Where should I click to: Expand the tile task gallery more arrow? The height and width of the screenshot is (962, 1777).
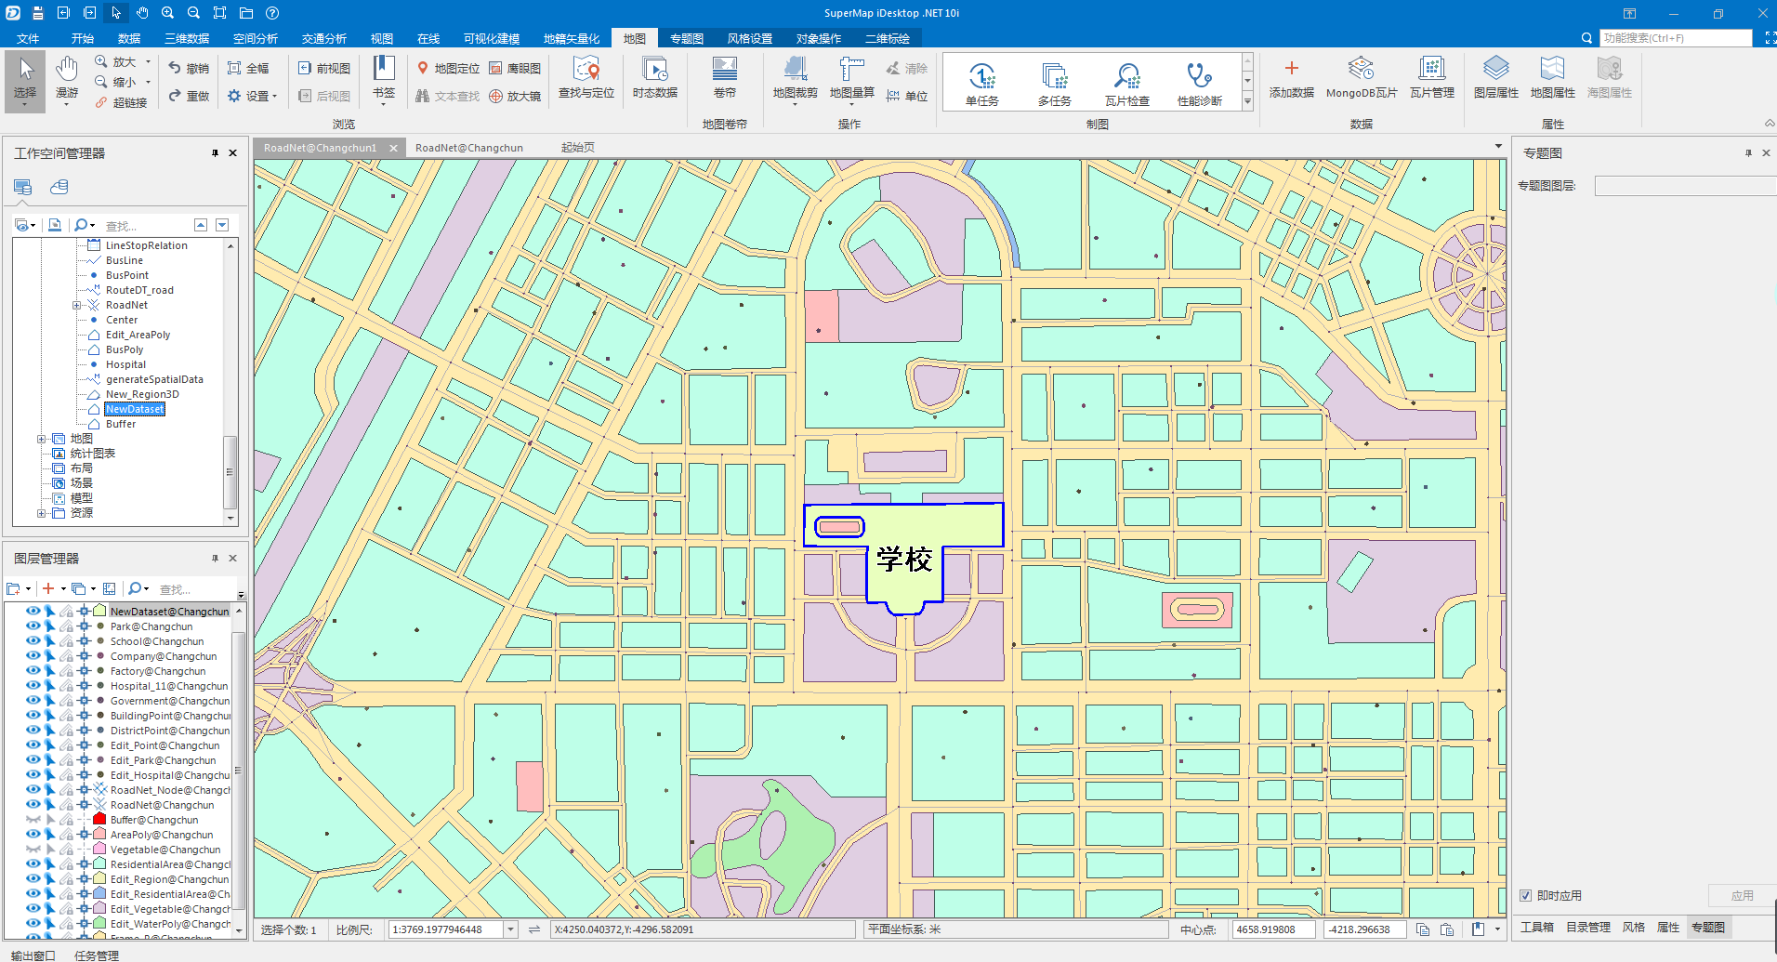click(x=1247, y=102)
